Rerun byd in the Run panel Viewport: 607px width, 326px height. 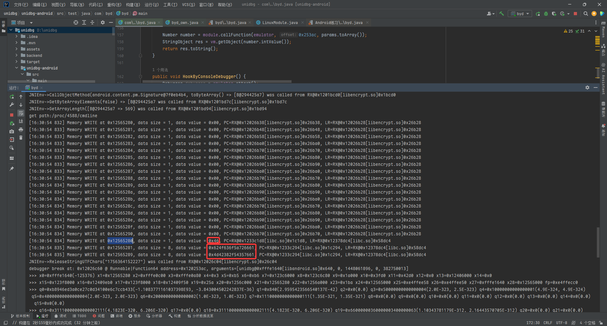tap(12, 97)
